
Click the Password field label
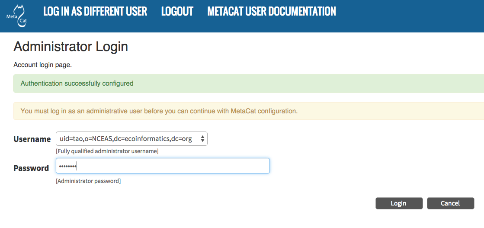(31, 168)
